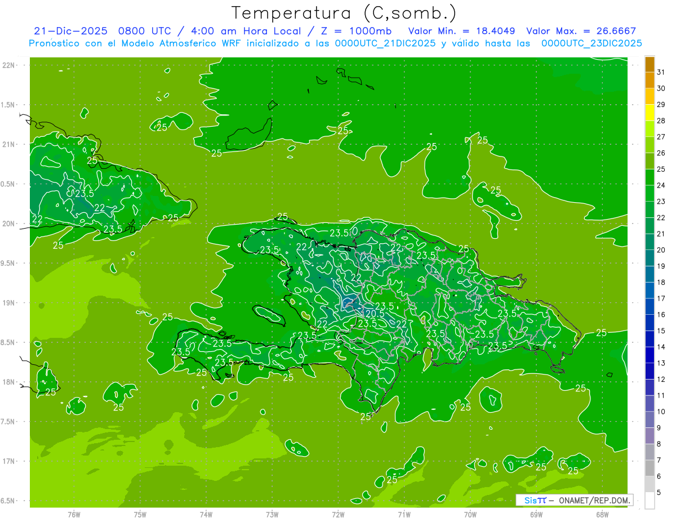Click the yellow swatch between 28 and 29
Screen dimensions: 676x522
(x=650, y=113)
